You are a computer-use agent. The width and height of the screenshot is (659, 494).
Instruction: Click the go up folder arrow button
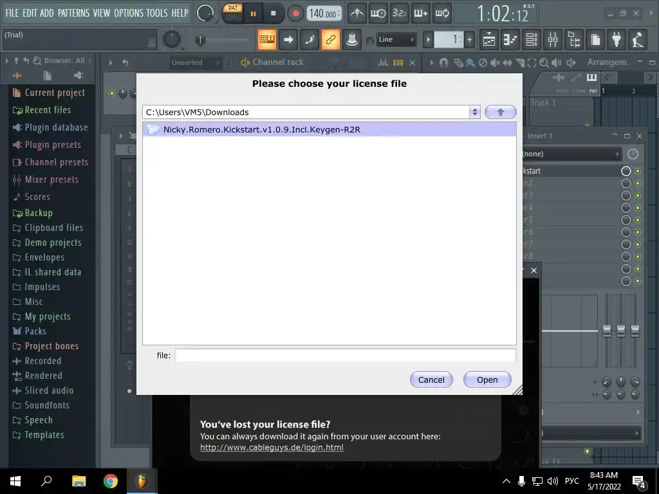(x=500, y=112)
